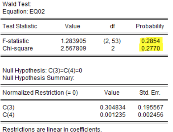Click the highlighted F-statistic probability 0.2854
This screenshot has width=173, height=132.
pyautogui.click(x=151, y=41)
